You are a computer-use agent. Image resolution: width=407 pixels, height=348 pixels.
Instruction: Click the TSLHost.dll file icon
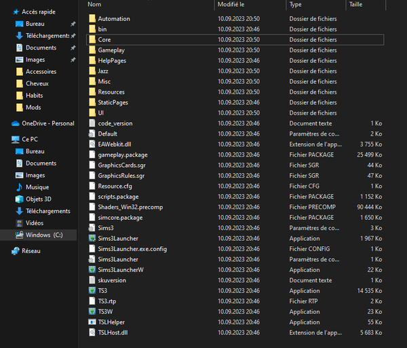[92, 332]
